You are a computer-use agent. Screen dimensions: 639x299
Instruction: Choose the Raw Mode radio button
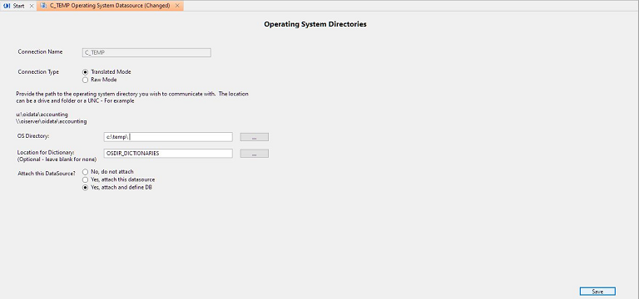pos(85,80)
